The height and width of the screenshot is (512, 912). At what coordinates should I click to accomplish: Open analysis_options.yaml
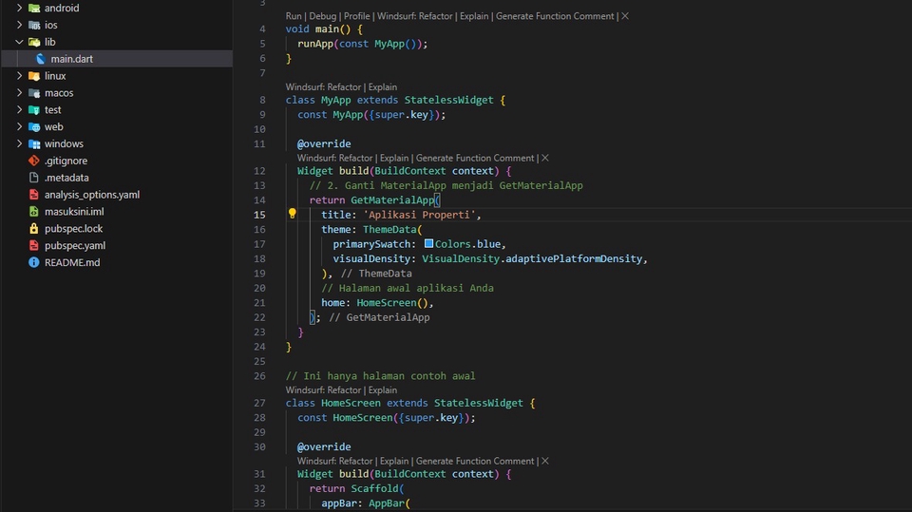(92, 195)
